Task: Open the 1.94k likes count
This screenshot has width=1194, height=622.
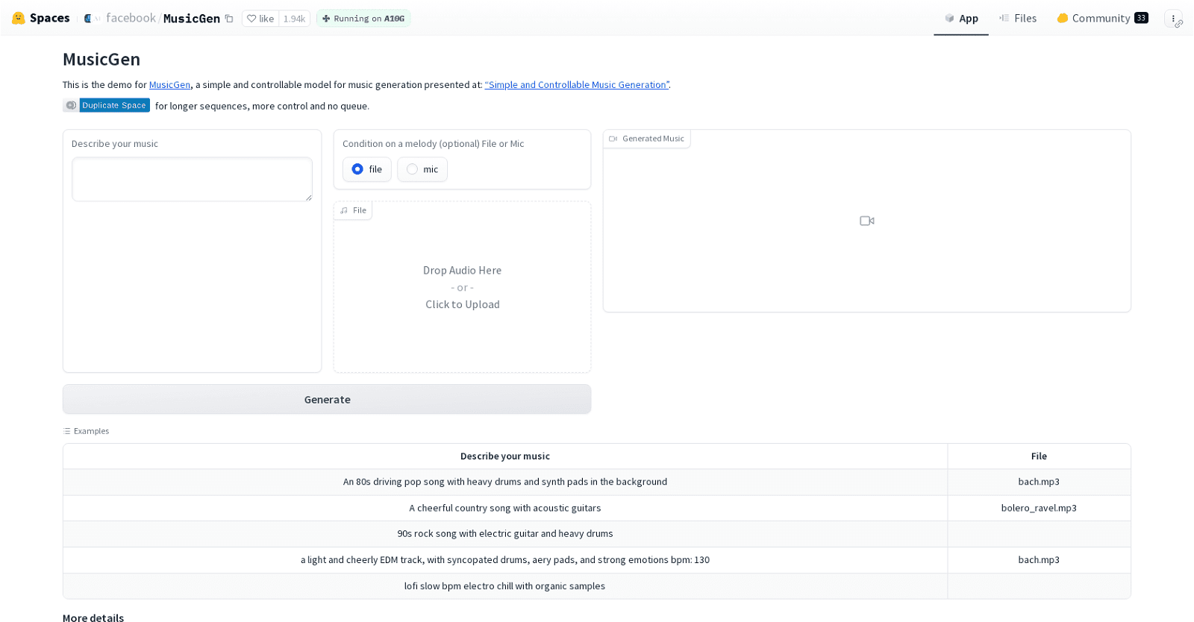Action: point(294,19)
